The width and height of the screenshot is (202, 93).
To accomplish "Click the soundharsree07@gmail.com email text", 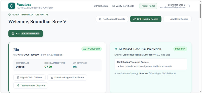I will pos(172,7).
